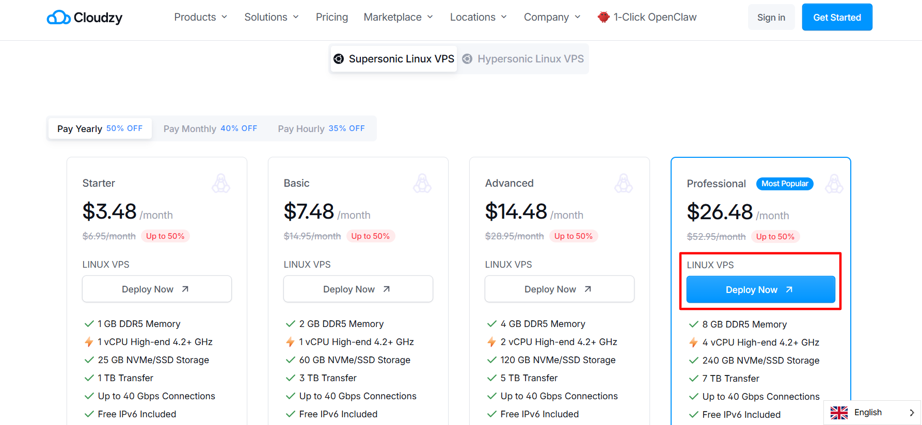
Task: Deploy the Basic plan
Action: [358, 289]
